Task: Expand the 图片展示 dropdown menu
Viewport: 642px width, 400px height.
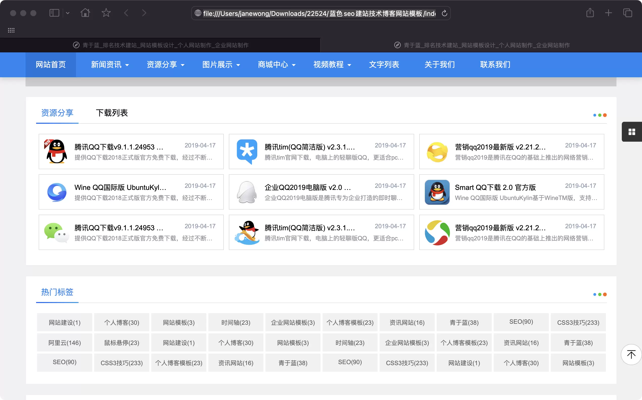Action: click(x=221, y=65)
